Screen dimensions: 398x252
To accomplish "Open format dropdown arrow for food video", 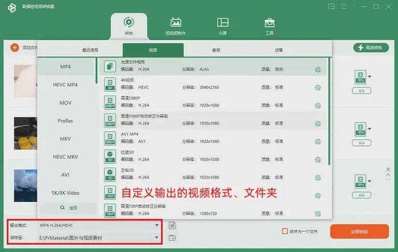I will tap(370, 129).
